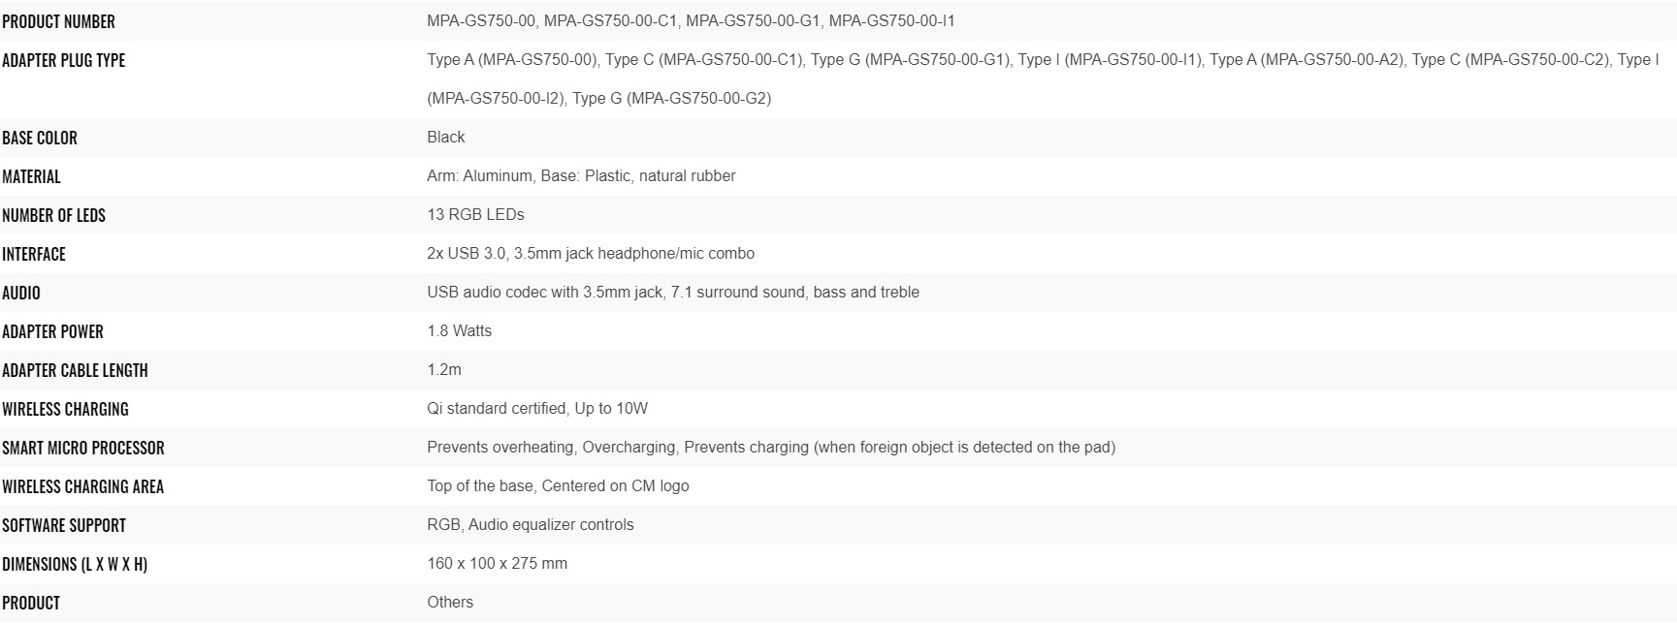Click the Smart Micro Processor label

click(x=83, y=448)
